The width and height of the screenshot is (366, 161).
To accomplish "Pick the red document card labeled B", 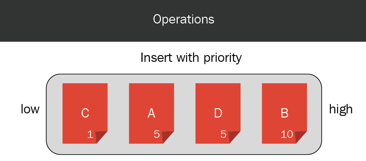I will point(285,113).
